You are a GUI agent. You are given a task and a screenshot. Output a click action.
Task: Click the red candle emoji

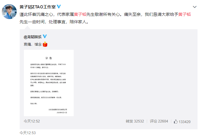click(x=45, y=44)
